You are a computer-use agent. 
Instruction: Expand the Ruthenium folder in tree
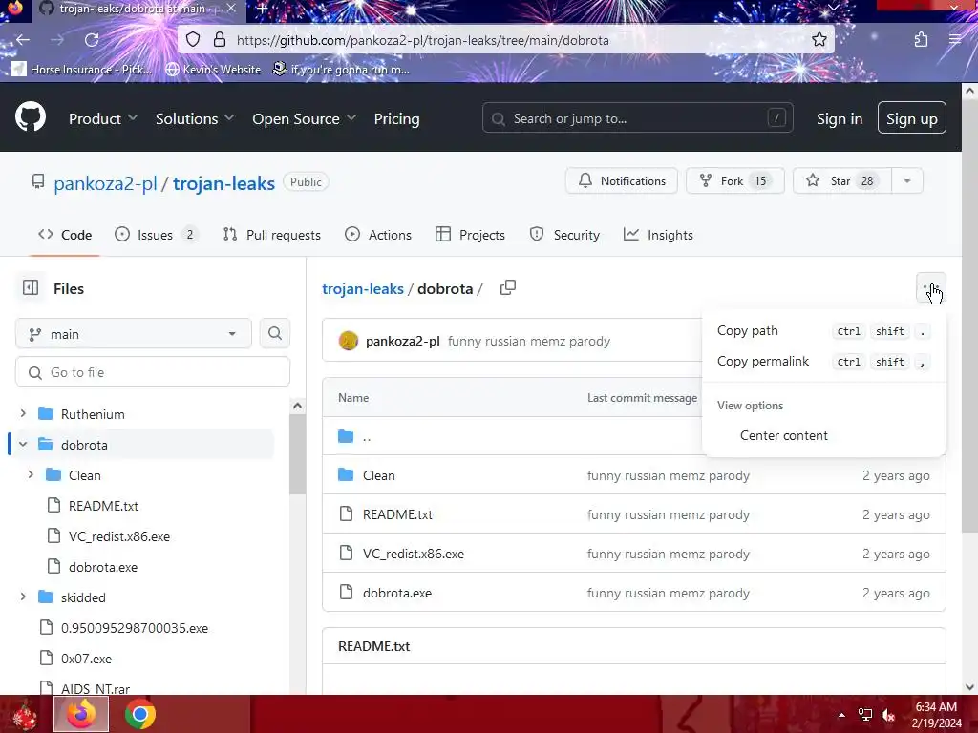pyautogui.click(x=23, y=413)
